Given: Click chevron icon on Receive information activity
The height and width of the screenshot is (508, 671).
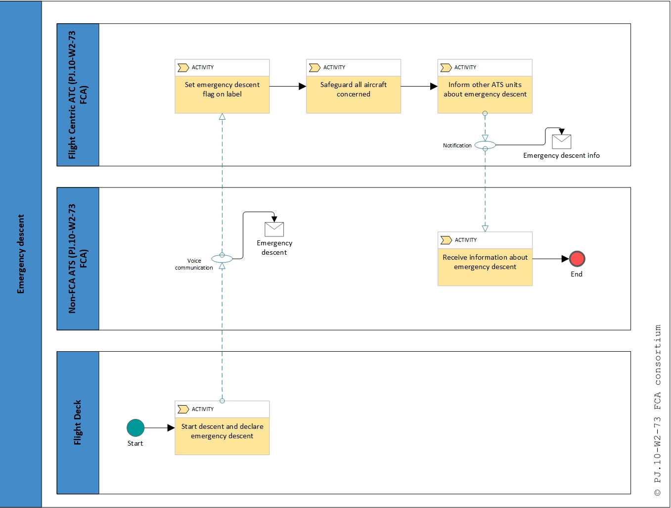Looking at the screenshot, I should point(446,240).
